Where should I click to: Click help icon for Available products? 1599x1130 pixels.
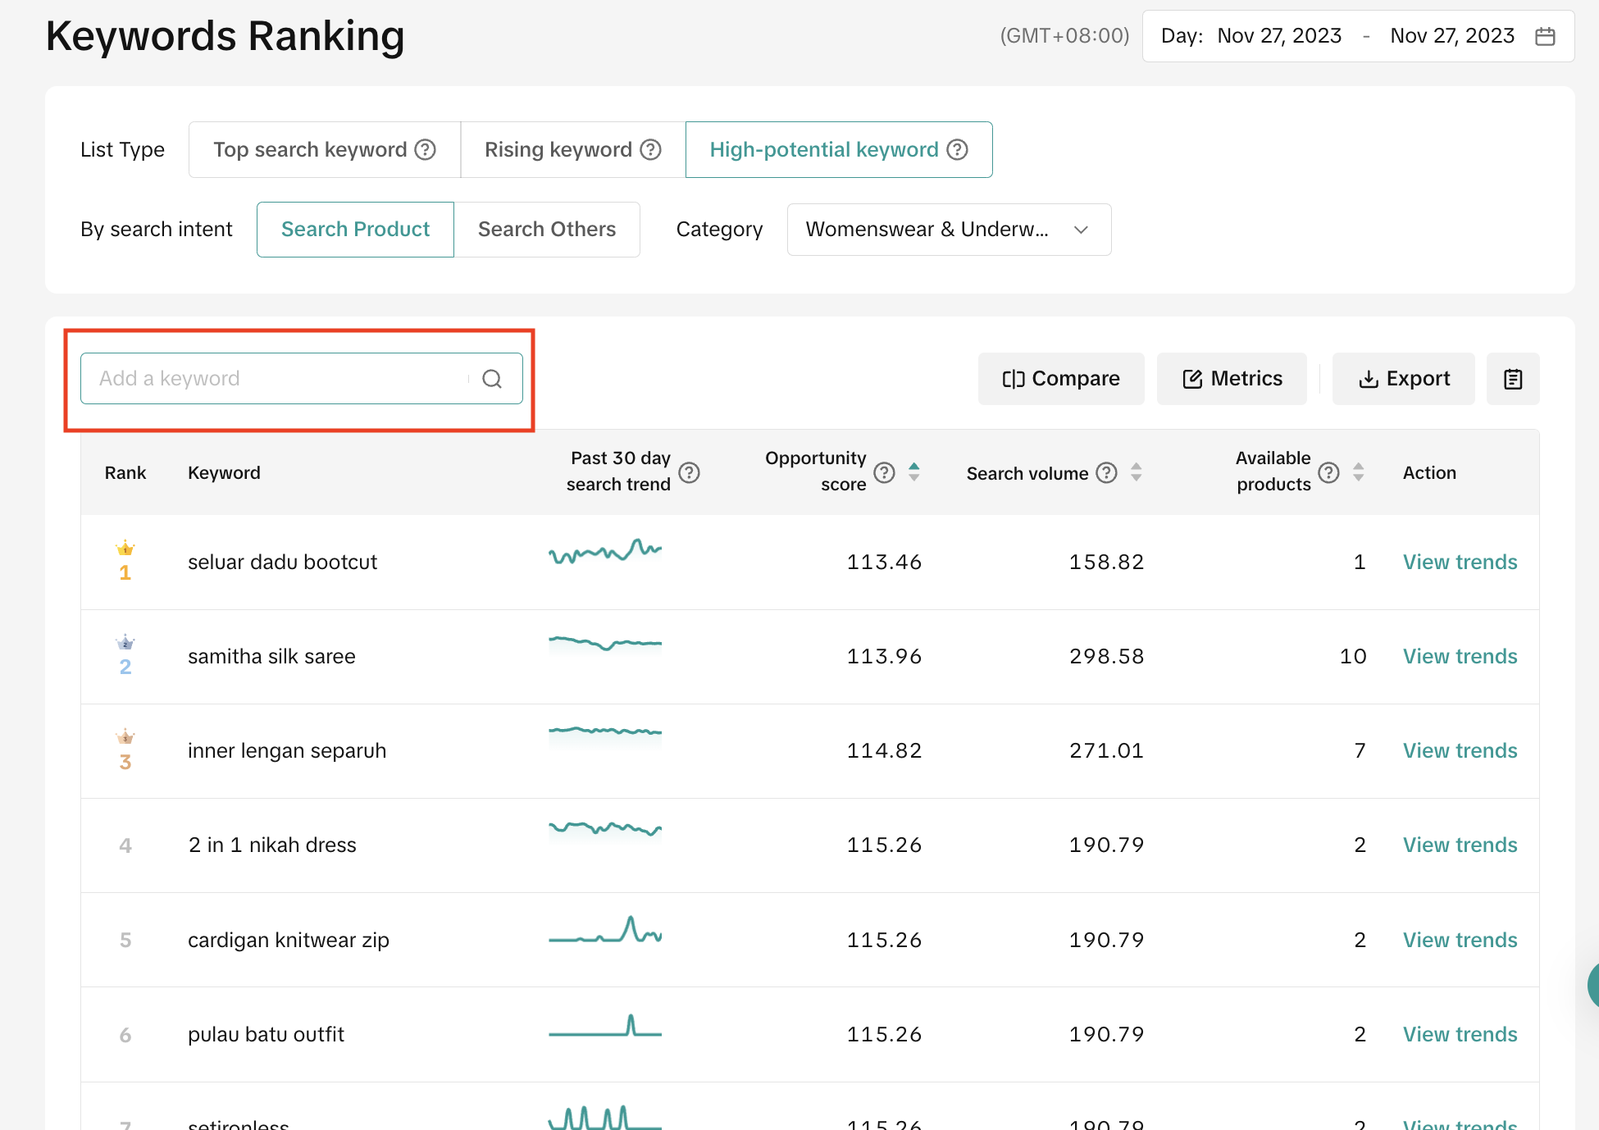pyautogui.click(x=1328, y=472)
